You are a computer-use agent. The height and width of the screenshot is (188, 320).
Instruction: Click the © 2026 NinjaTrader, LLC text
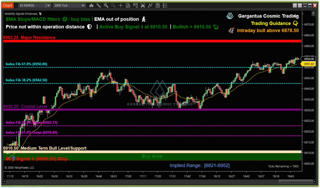[x=19, y=168]
